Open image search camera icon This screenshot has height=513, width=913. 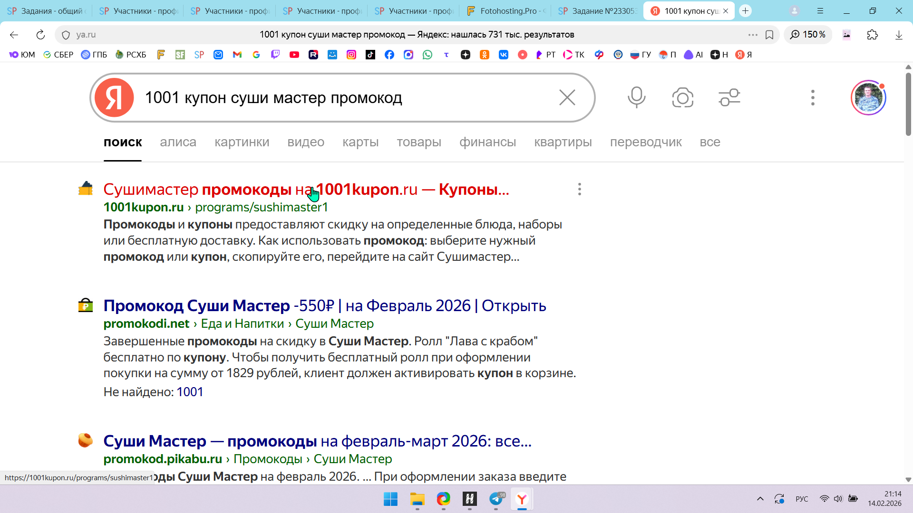pos(682,97)
